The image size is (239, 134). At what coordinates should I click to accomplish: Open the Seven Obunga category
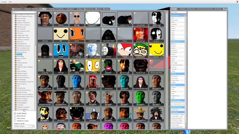click(21, 18)
